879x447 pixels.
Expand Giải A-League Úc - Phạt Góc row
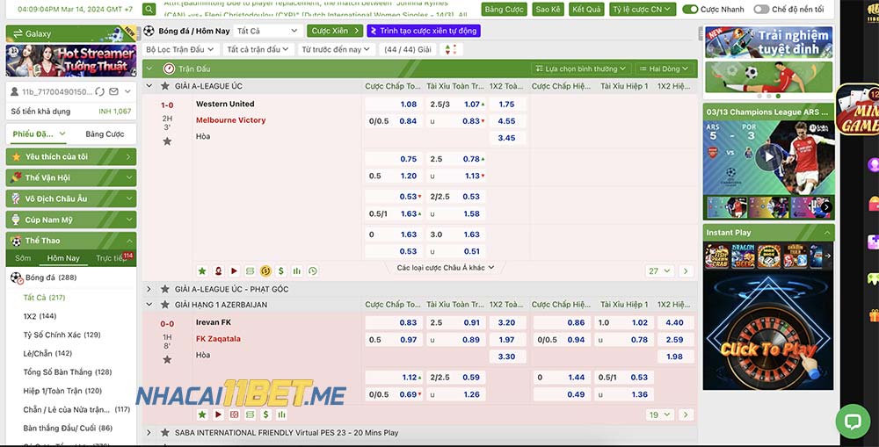tap(149, 289)
